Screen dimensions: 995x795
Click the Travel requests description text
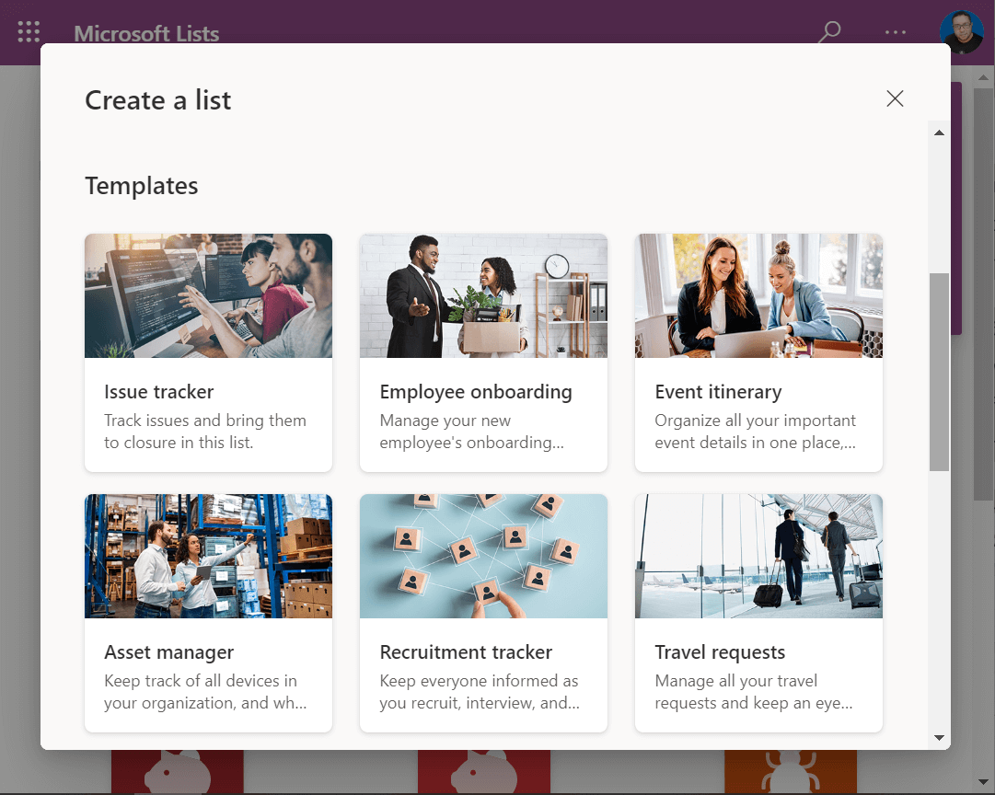pos(757,692)
